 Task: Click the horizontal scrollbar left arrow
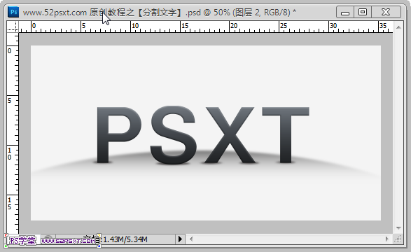click(191, 239)
